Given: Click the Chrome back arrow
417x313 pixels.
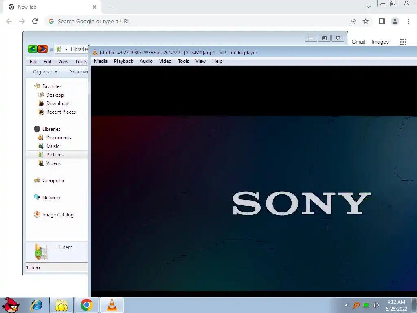Looking at the screenshot, I should tap(9, 21).
